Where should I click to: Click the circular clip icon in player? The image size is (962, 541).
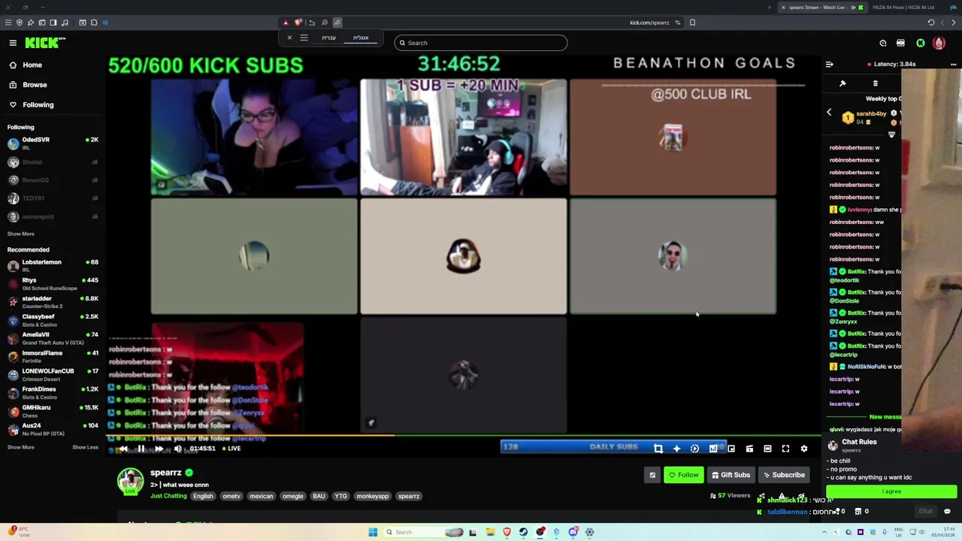(x=694, y=449)
